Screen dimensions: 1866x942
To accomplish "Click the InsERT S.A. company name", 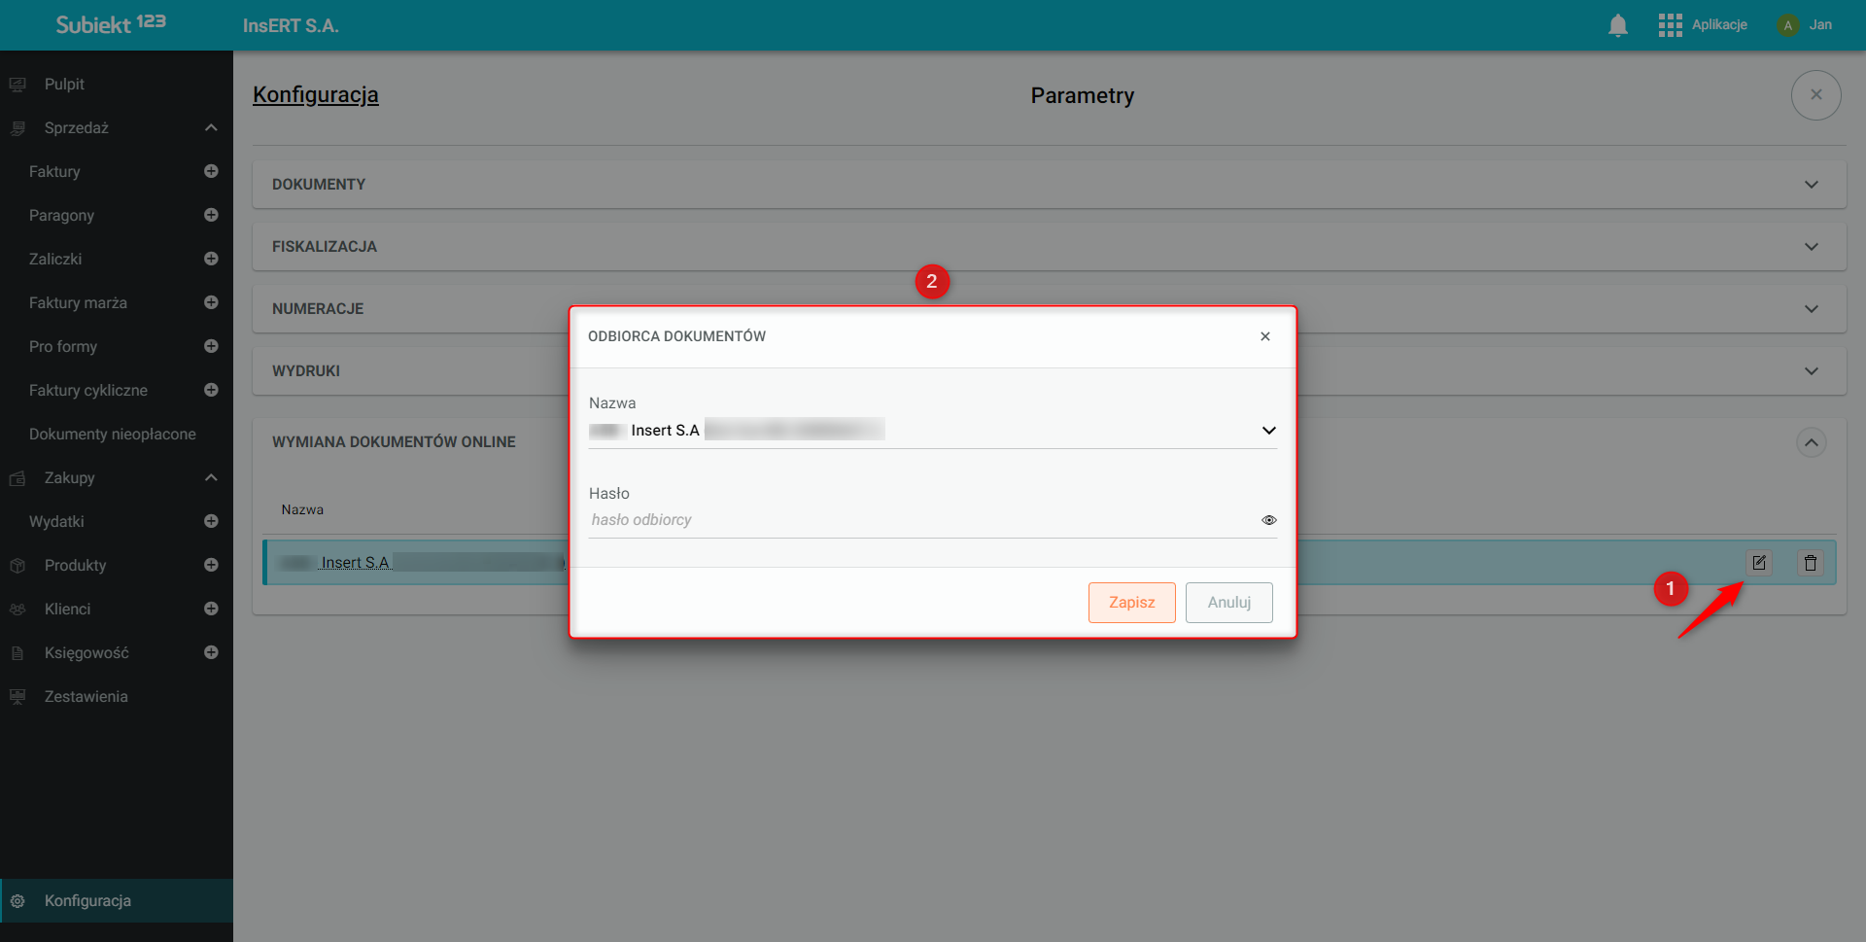I will tap(291, 26).
